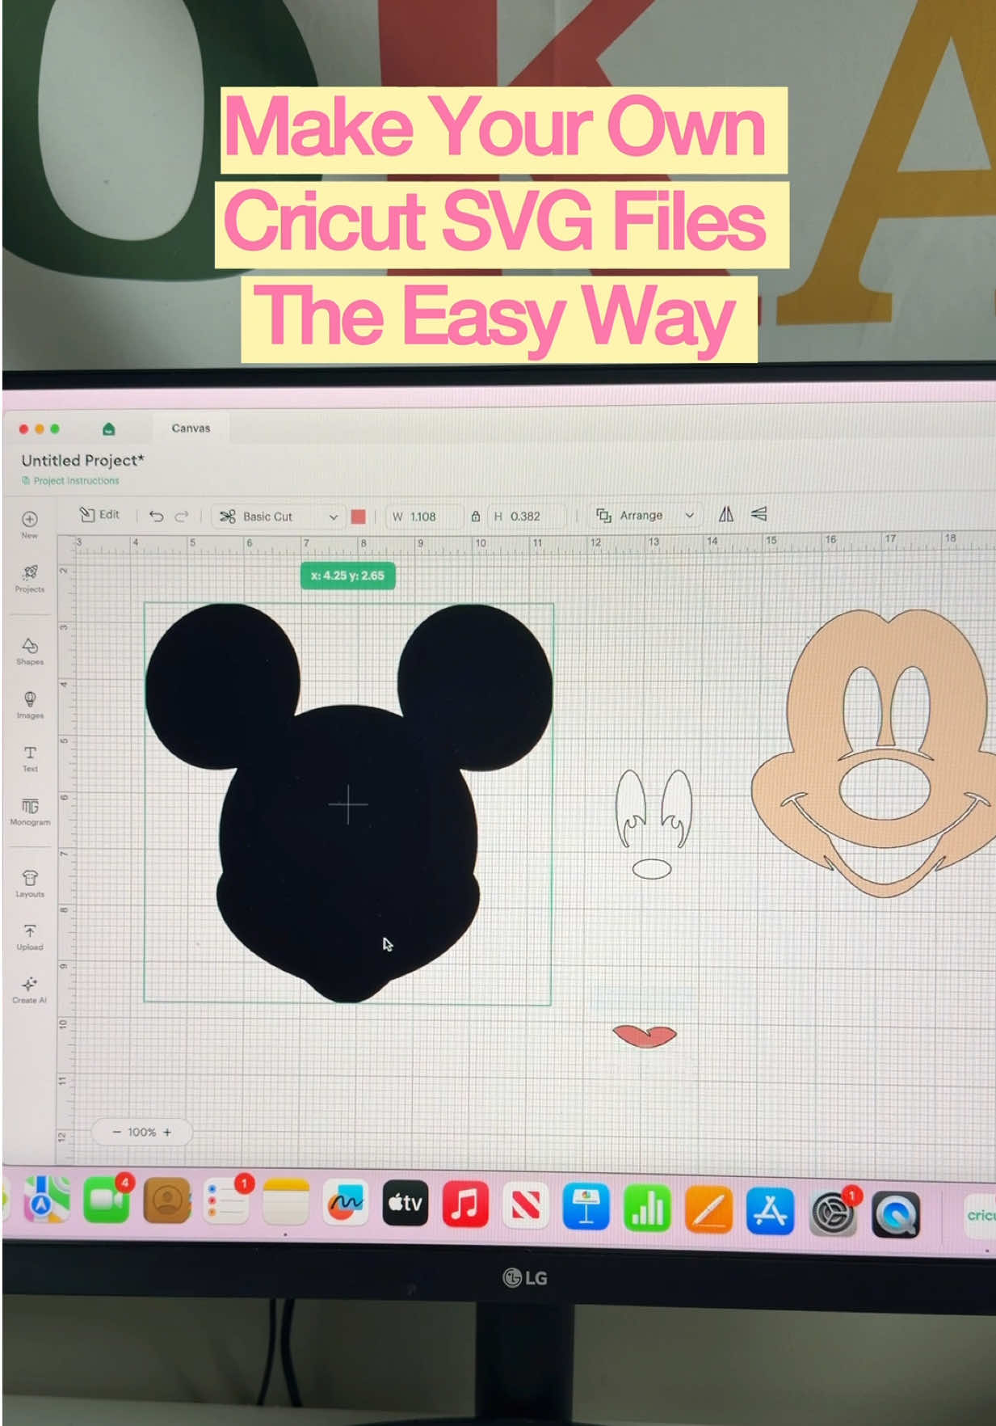Start a New project

pyautogui.click(x=29, y=525)
